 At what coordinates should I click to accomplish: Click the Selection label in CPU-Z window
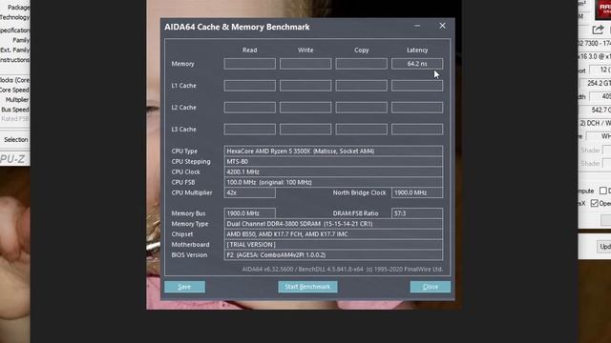[16, 140]
